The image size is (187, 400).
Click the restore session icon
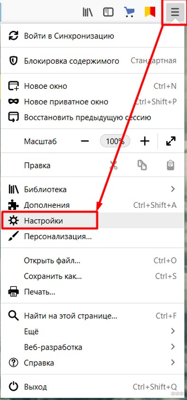tap(13, 118)
